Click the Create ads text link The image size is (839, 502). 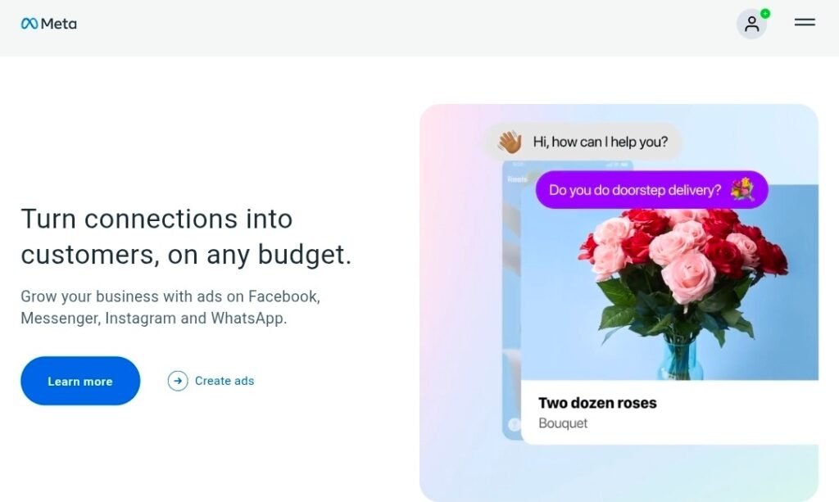pyautogui.click(x=224, y=381)
